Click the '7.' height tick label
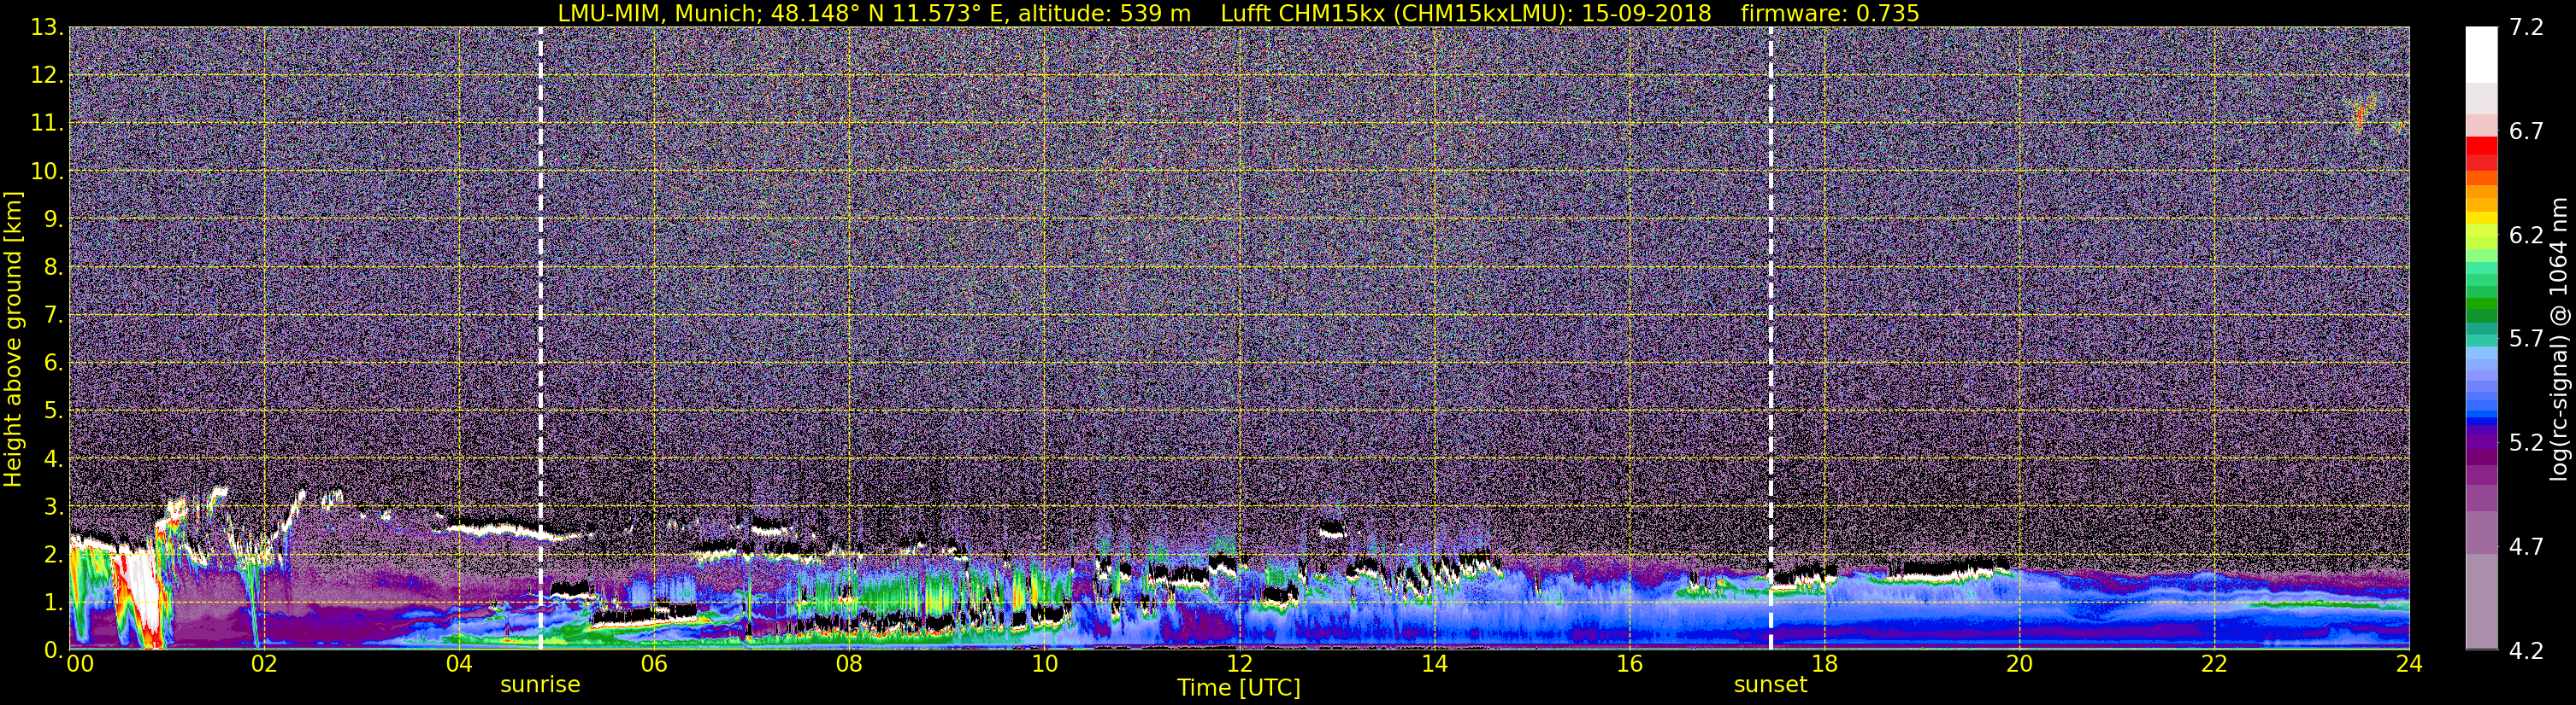This screenshot has width=2576, height=705. (54, 315)
